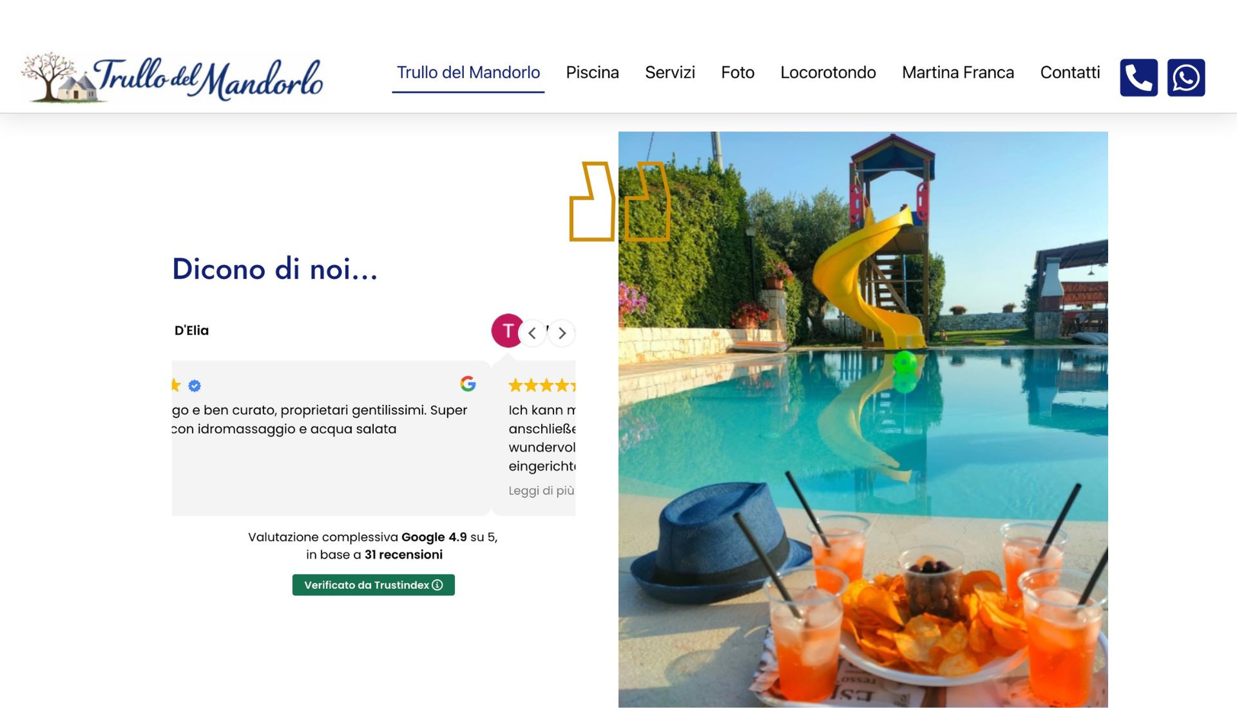
Task: Click the Trullo del Mandorlo logo
Action: (x=172, y=78)
